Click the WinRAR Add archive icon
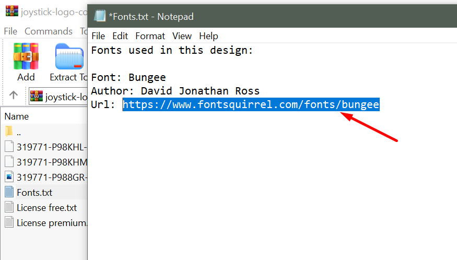This screenshot has height=260, width=457. pyautogui.click(x=26, y=56)
